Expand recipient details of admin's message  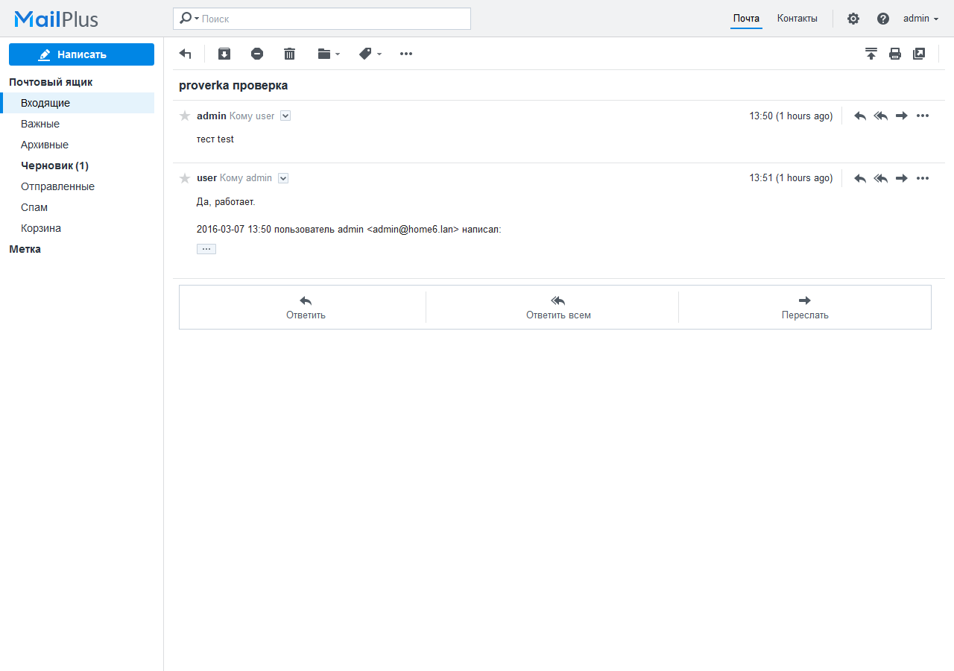pyautogui.click(x=285, y=116)
